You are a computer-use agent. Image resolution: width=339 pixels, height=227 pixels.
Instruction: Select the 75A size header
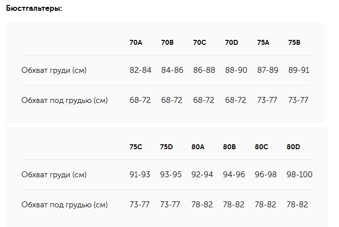(x=263, y=42)
